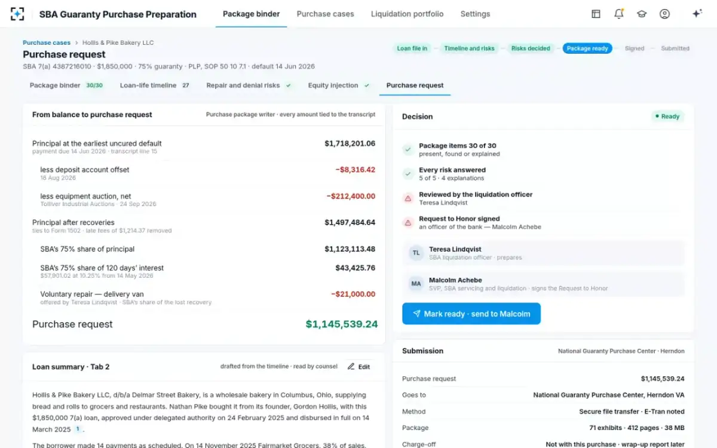
Task: Click the −$8,316.42 deposit offset amount
Action: 356,170
